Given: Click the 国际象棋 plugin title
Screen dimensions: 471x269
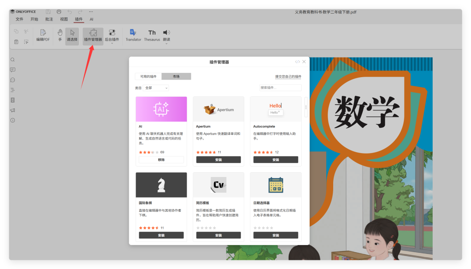Looking at the screenshot, I should 145,203.
